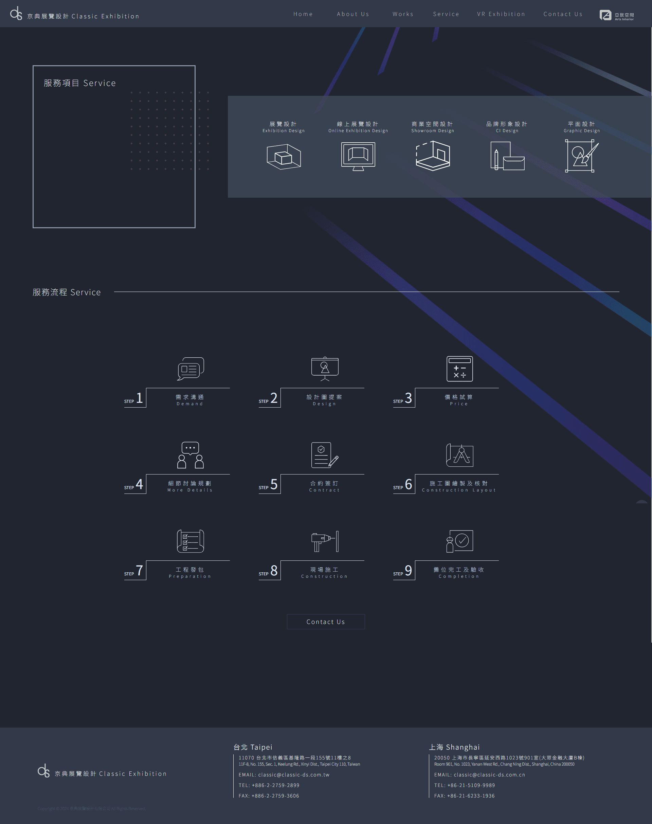
Task: Visit the VR Exhibition page
Action: click(x=501, y=14)
